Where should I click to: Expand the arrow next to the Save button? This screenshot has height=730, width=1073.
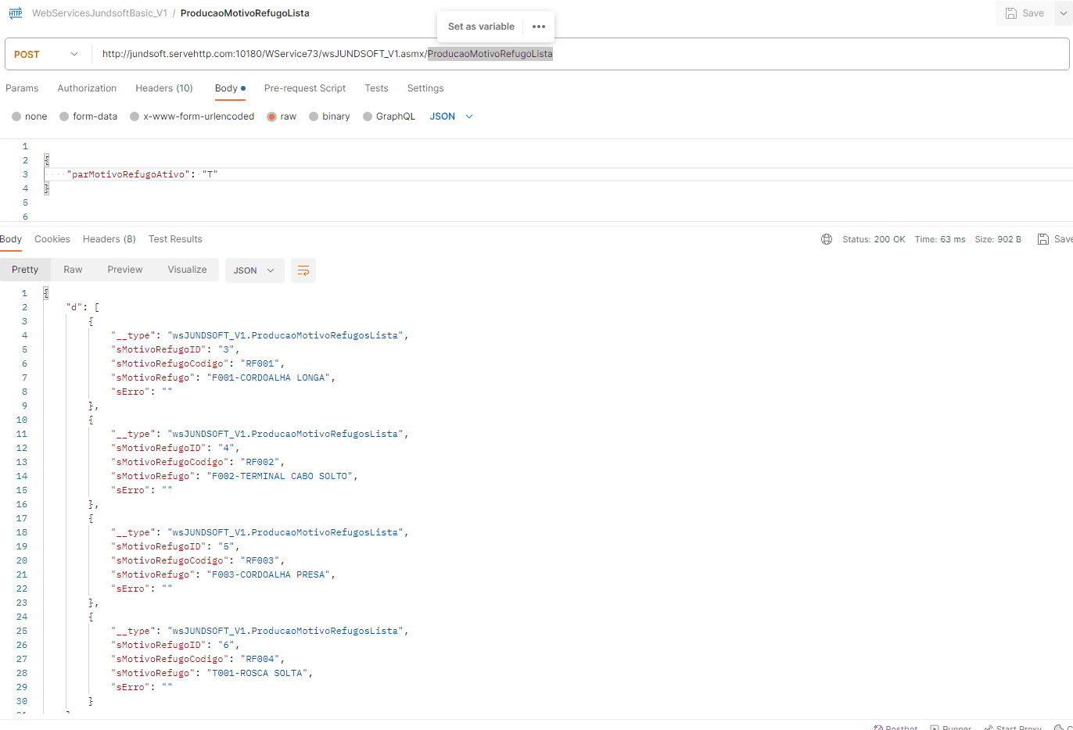tap(1064, 13)
